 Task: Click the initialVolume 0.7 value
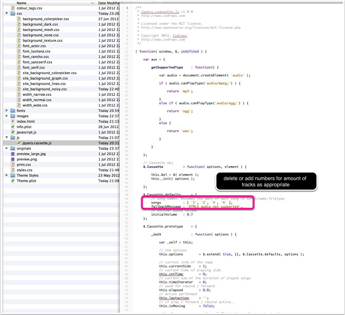click(190, 214)
